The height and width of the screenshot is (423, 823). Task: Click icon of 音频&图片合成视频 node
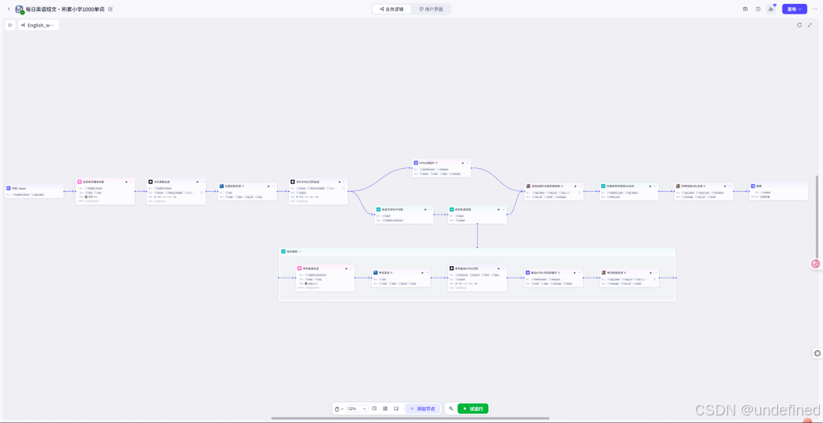[x=528, y=186]
